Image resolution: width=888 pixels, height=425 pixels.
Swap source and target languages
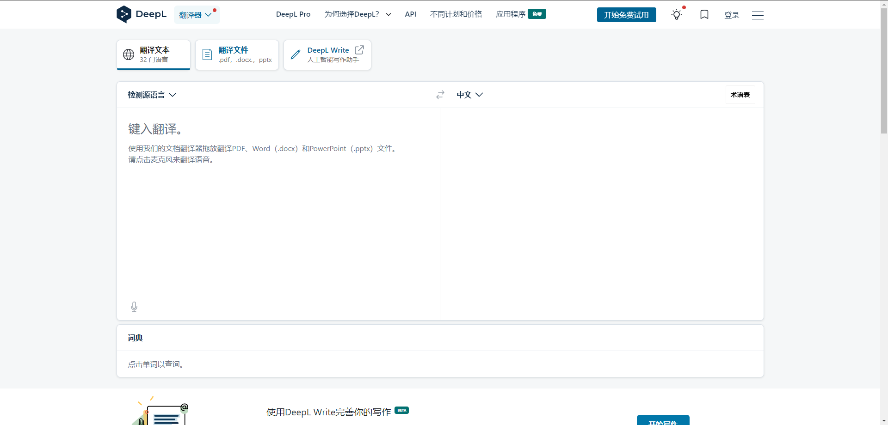[440, 95]
